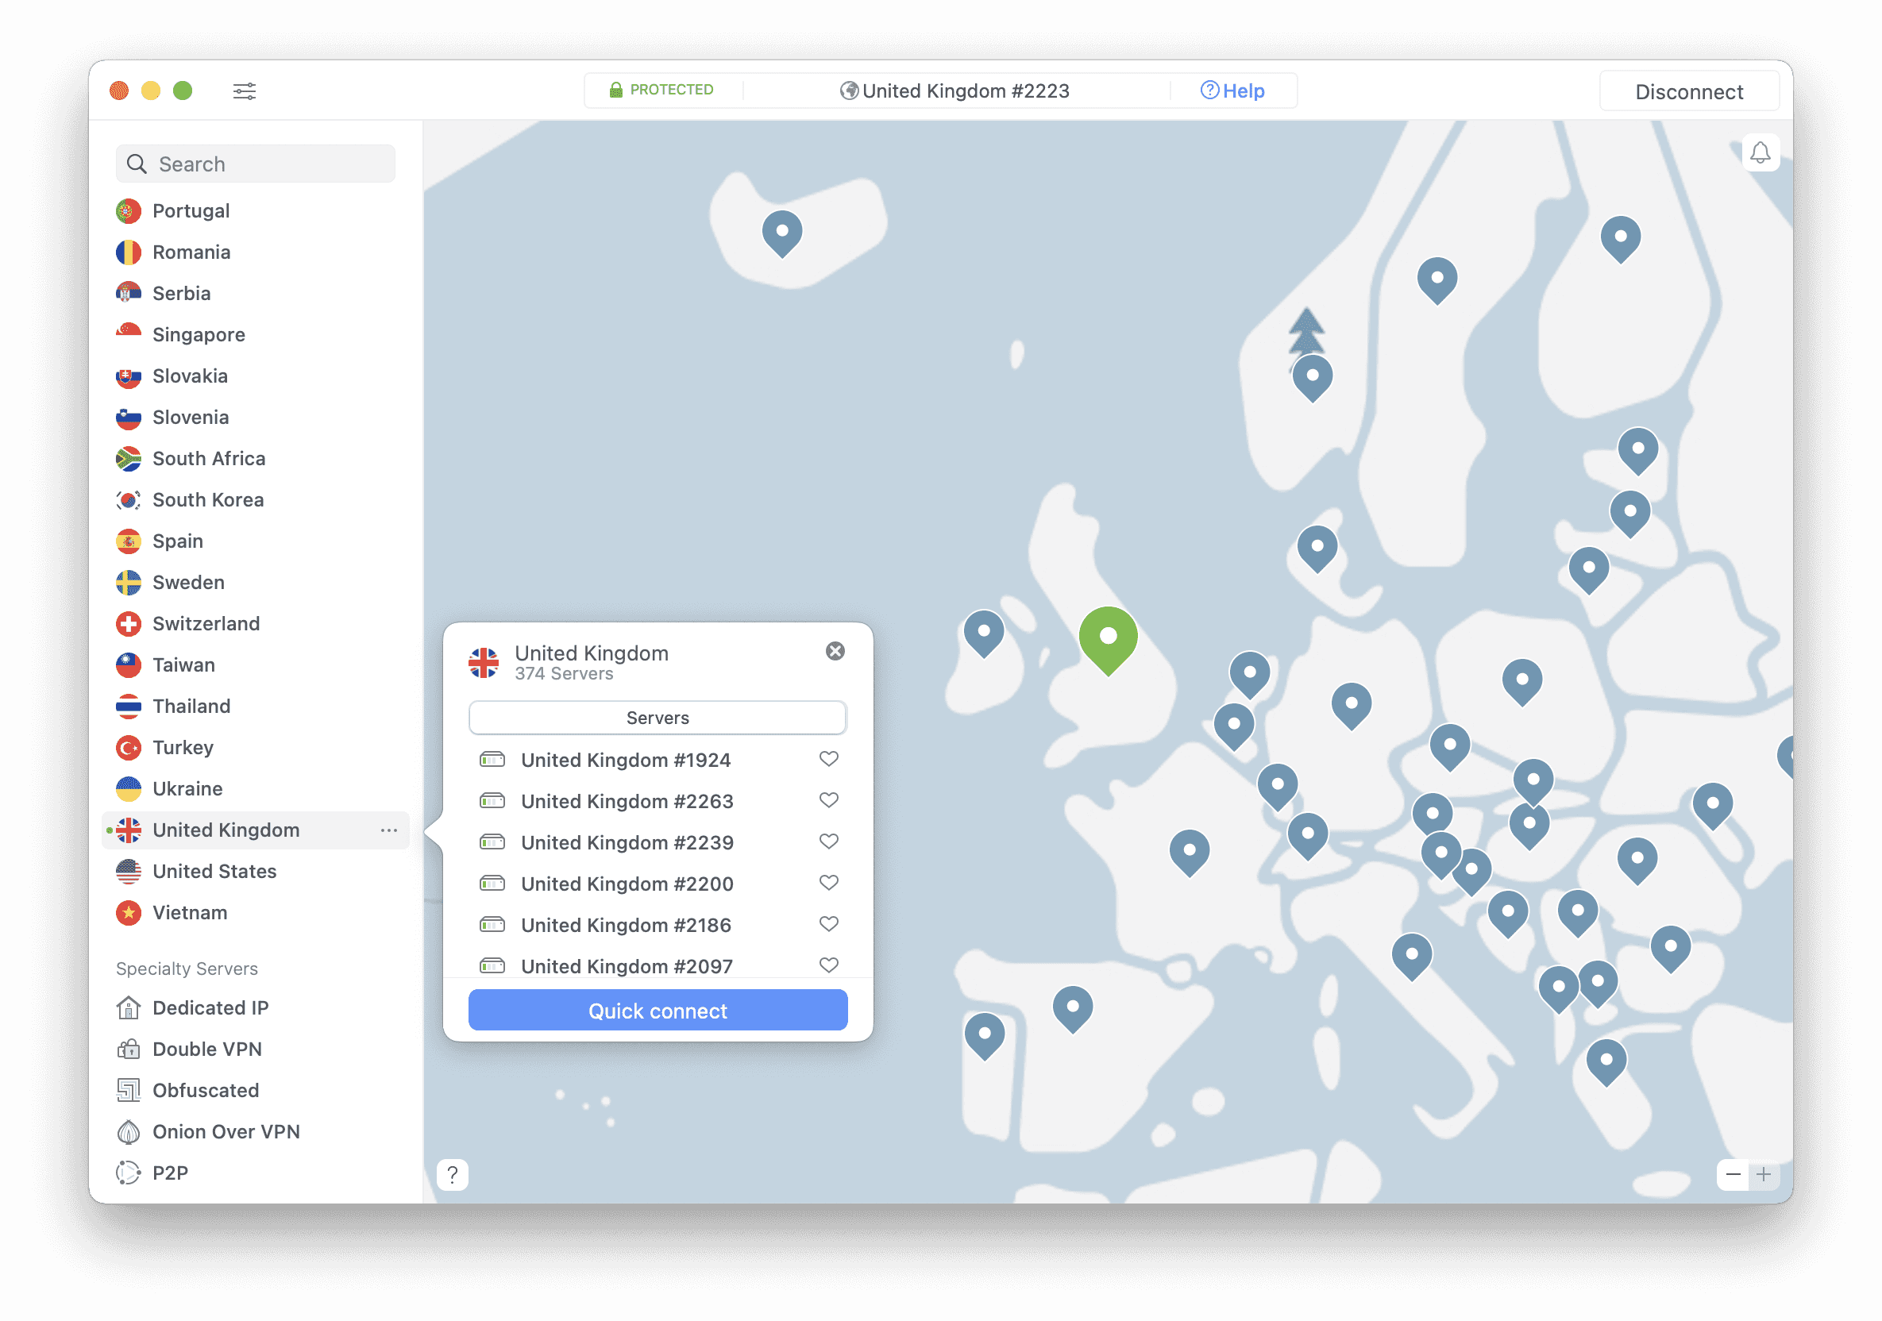This screenshot has width=1882, height=1321.
Task: Select the Servers tab in popup
Action: (657, 718)
